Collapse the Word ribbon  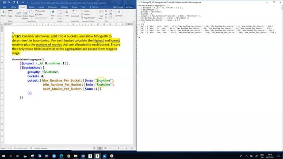[134, 21]
